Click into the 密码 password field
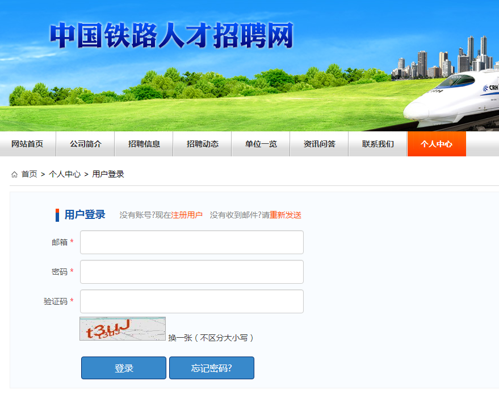 192,272
